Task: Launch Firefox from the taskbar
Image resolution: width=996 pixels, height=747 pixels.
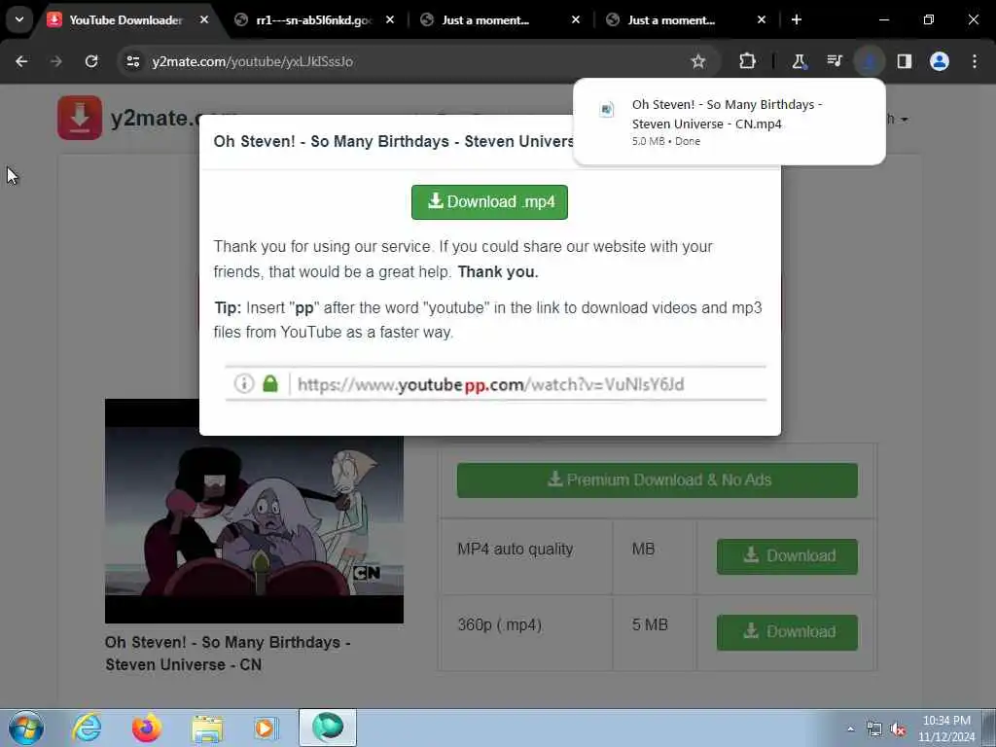Action: click(147, 728)
